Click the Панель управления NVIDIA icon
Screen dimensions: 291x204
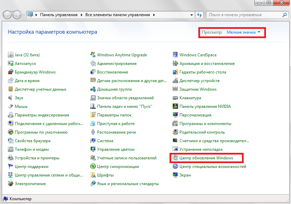[175, 106]
